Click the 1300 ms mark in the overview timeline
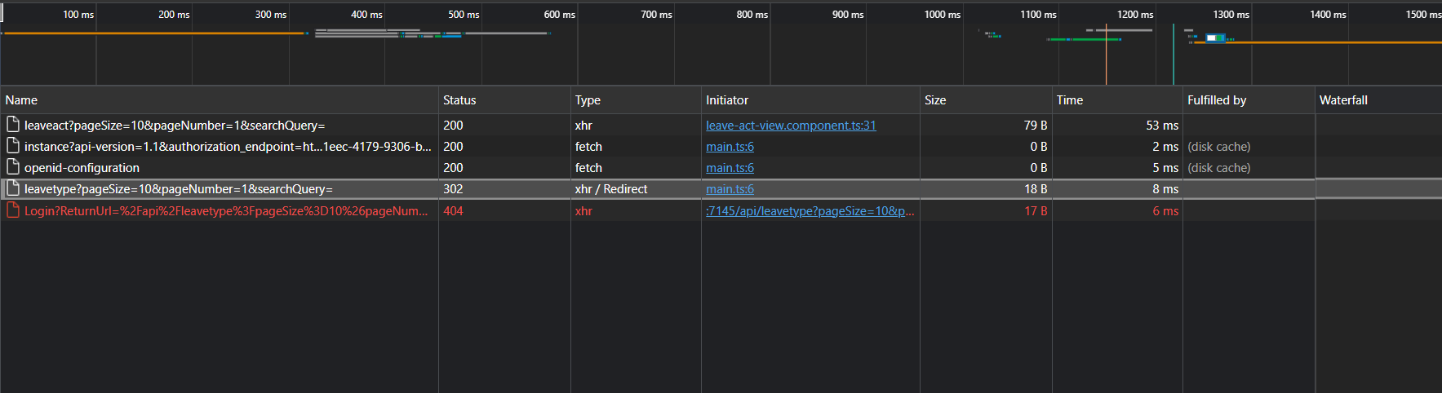Screen dimensions: 1442x393 1231,15
